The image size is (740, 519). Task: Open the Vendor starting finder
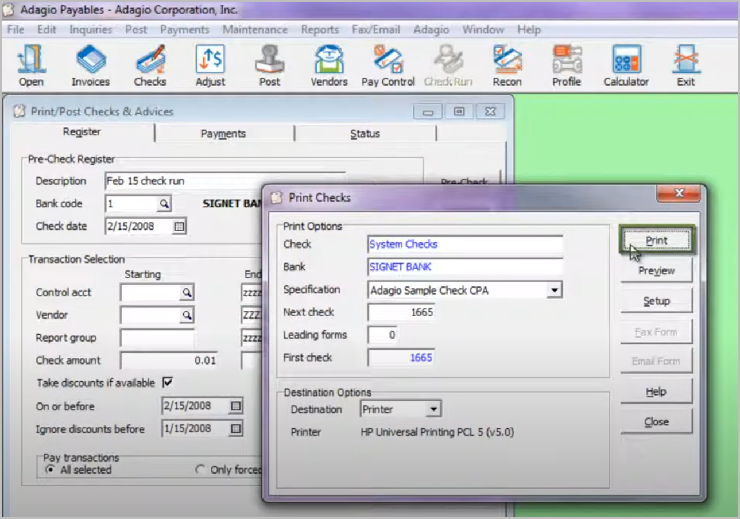point(187,315)
